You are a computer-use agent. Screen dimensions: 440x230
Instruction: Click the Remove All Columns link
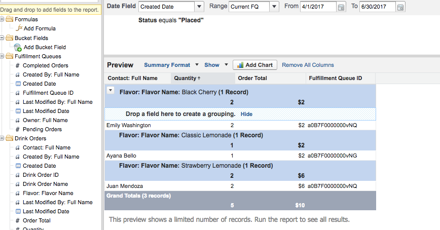[x=308, y=65]
